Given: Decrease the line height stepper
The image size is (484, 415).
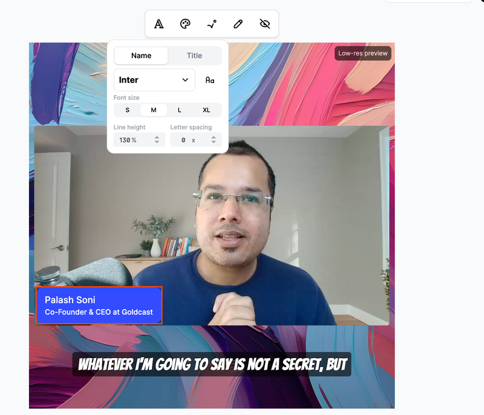Looking at the screenshot, I should point(157,142).
